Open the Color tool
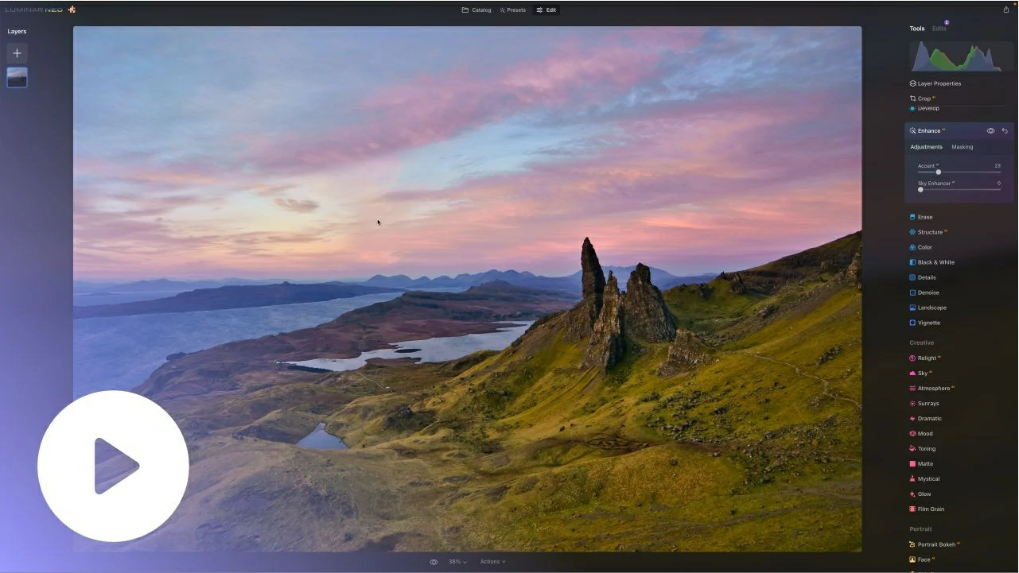Image resolution: width=1019 pixels, height=573 pixels. tap(920, 247)
